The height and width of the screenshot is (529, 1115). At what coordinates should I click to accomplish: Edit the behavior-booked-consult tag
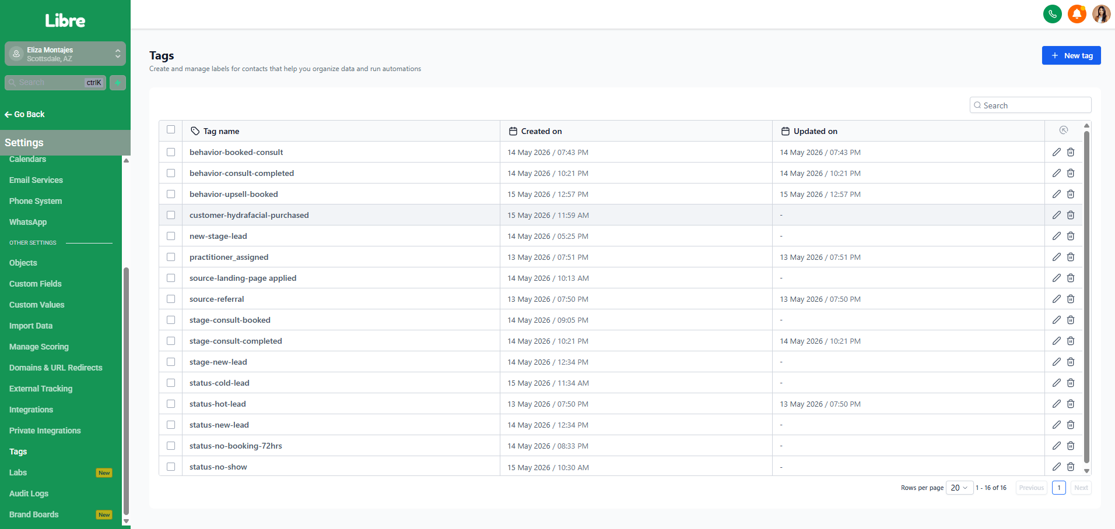coord(1057,152)
